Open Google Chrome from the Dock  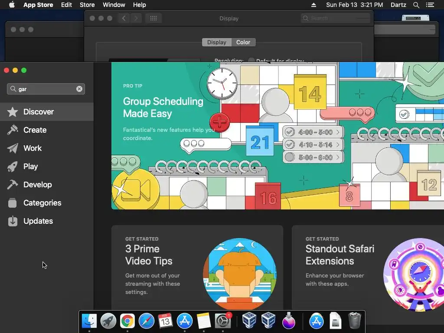127,321
